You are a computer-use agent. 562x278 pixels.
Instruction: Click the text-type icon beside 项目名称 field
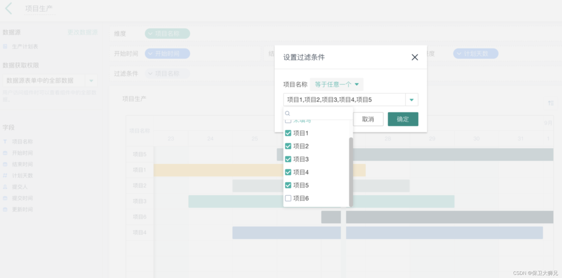(x=5, y=142)
